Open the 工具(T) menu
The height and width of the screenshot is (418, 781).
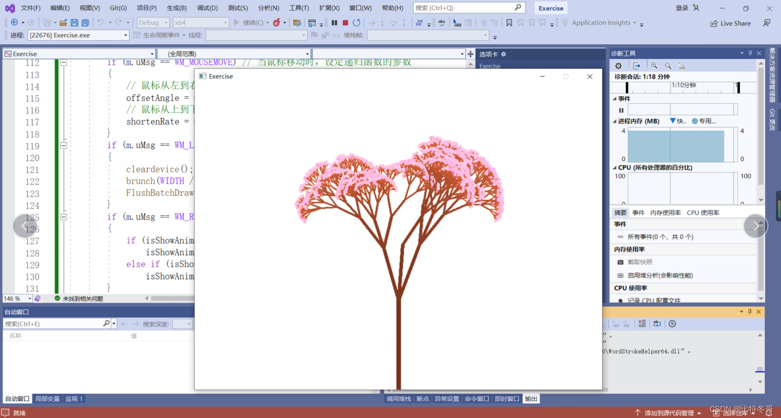point(299,8)
